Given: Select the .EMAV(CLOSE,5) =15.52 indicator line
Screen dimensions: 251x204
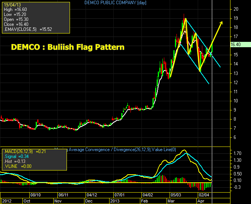Looking at the screenshot, I should 28,29.
